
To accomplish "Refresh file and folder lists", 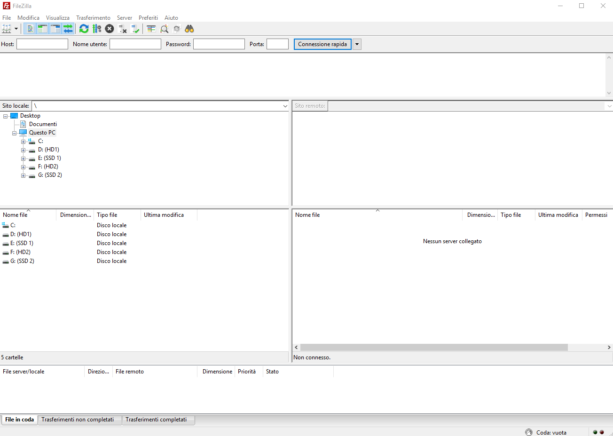I will click(84, 29).
